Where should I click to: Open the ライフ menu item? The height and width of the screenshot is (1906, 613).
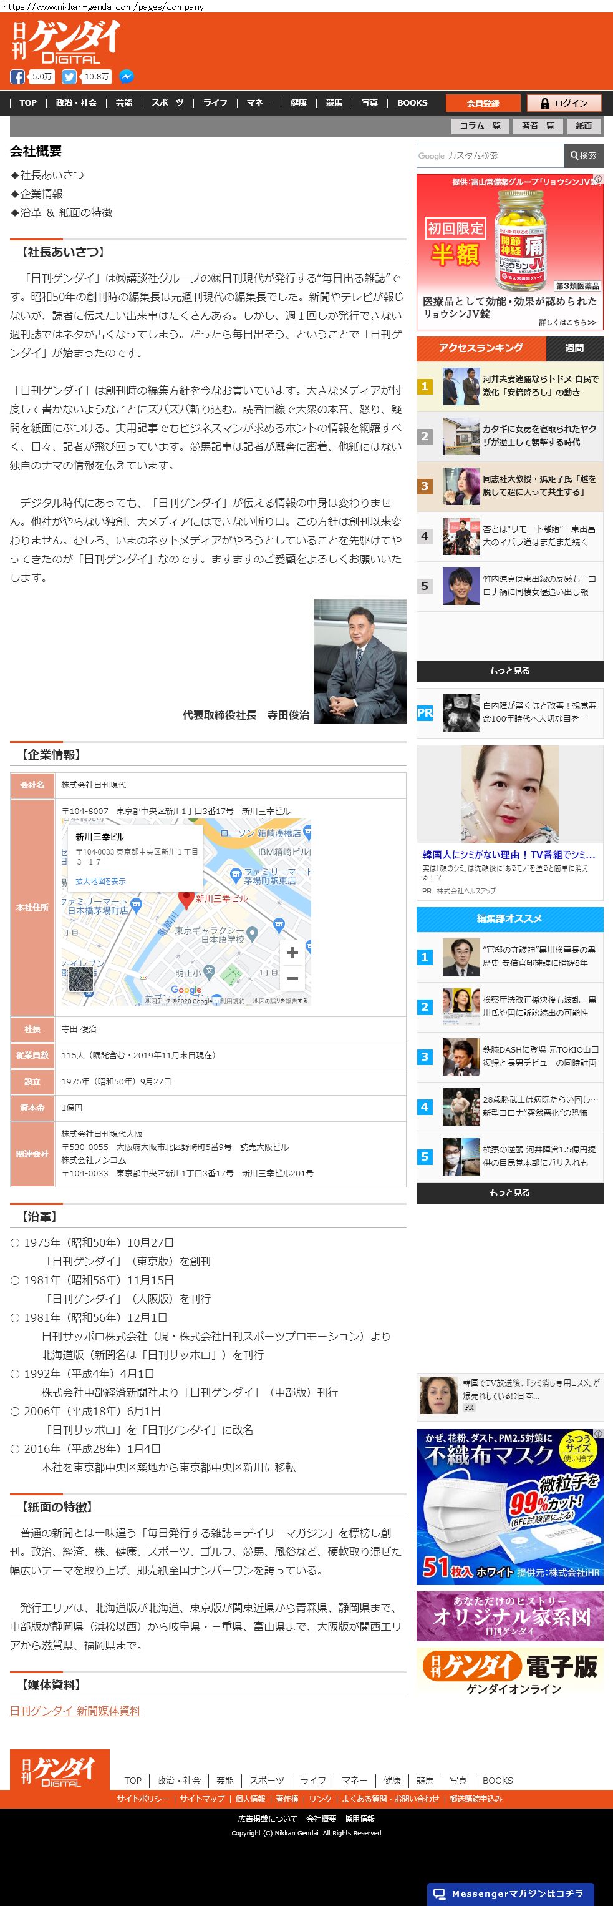point(215,103)
